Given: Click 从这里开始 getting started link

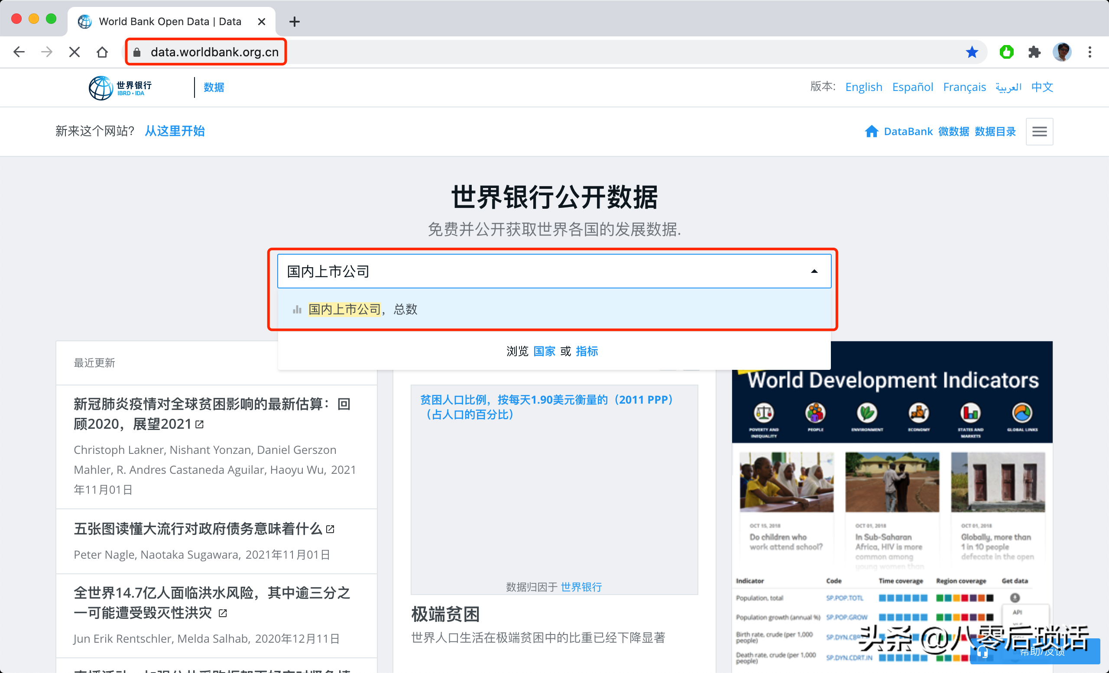Looking at the screenshot, I should tap(175, 131).
